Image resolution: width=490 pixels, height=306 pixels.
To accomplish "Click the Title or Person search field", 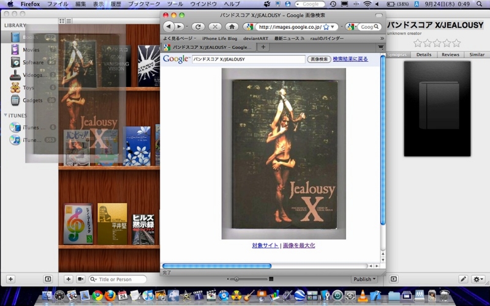I will (118, 279).
